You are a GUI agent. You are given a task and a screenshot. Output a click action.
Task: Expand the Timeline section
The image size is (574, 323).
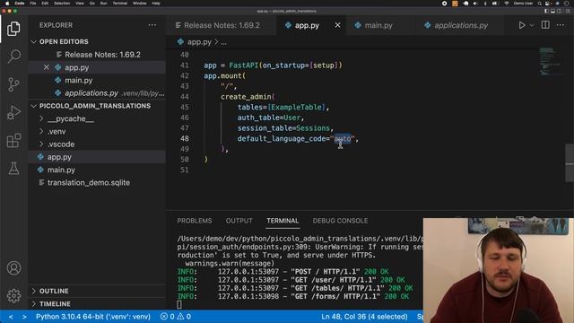55,304
